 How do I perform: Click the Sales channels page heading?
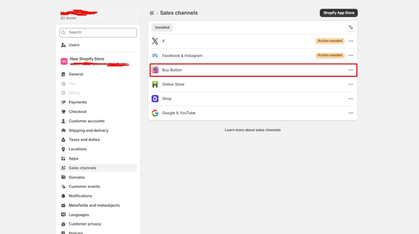coord(179,13)
